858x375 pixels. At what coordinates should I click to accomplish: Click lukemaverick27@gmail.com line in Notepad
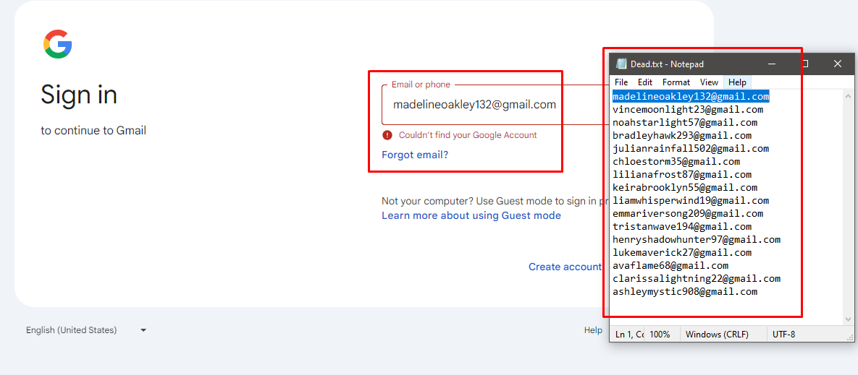point(682,253)
